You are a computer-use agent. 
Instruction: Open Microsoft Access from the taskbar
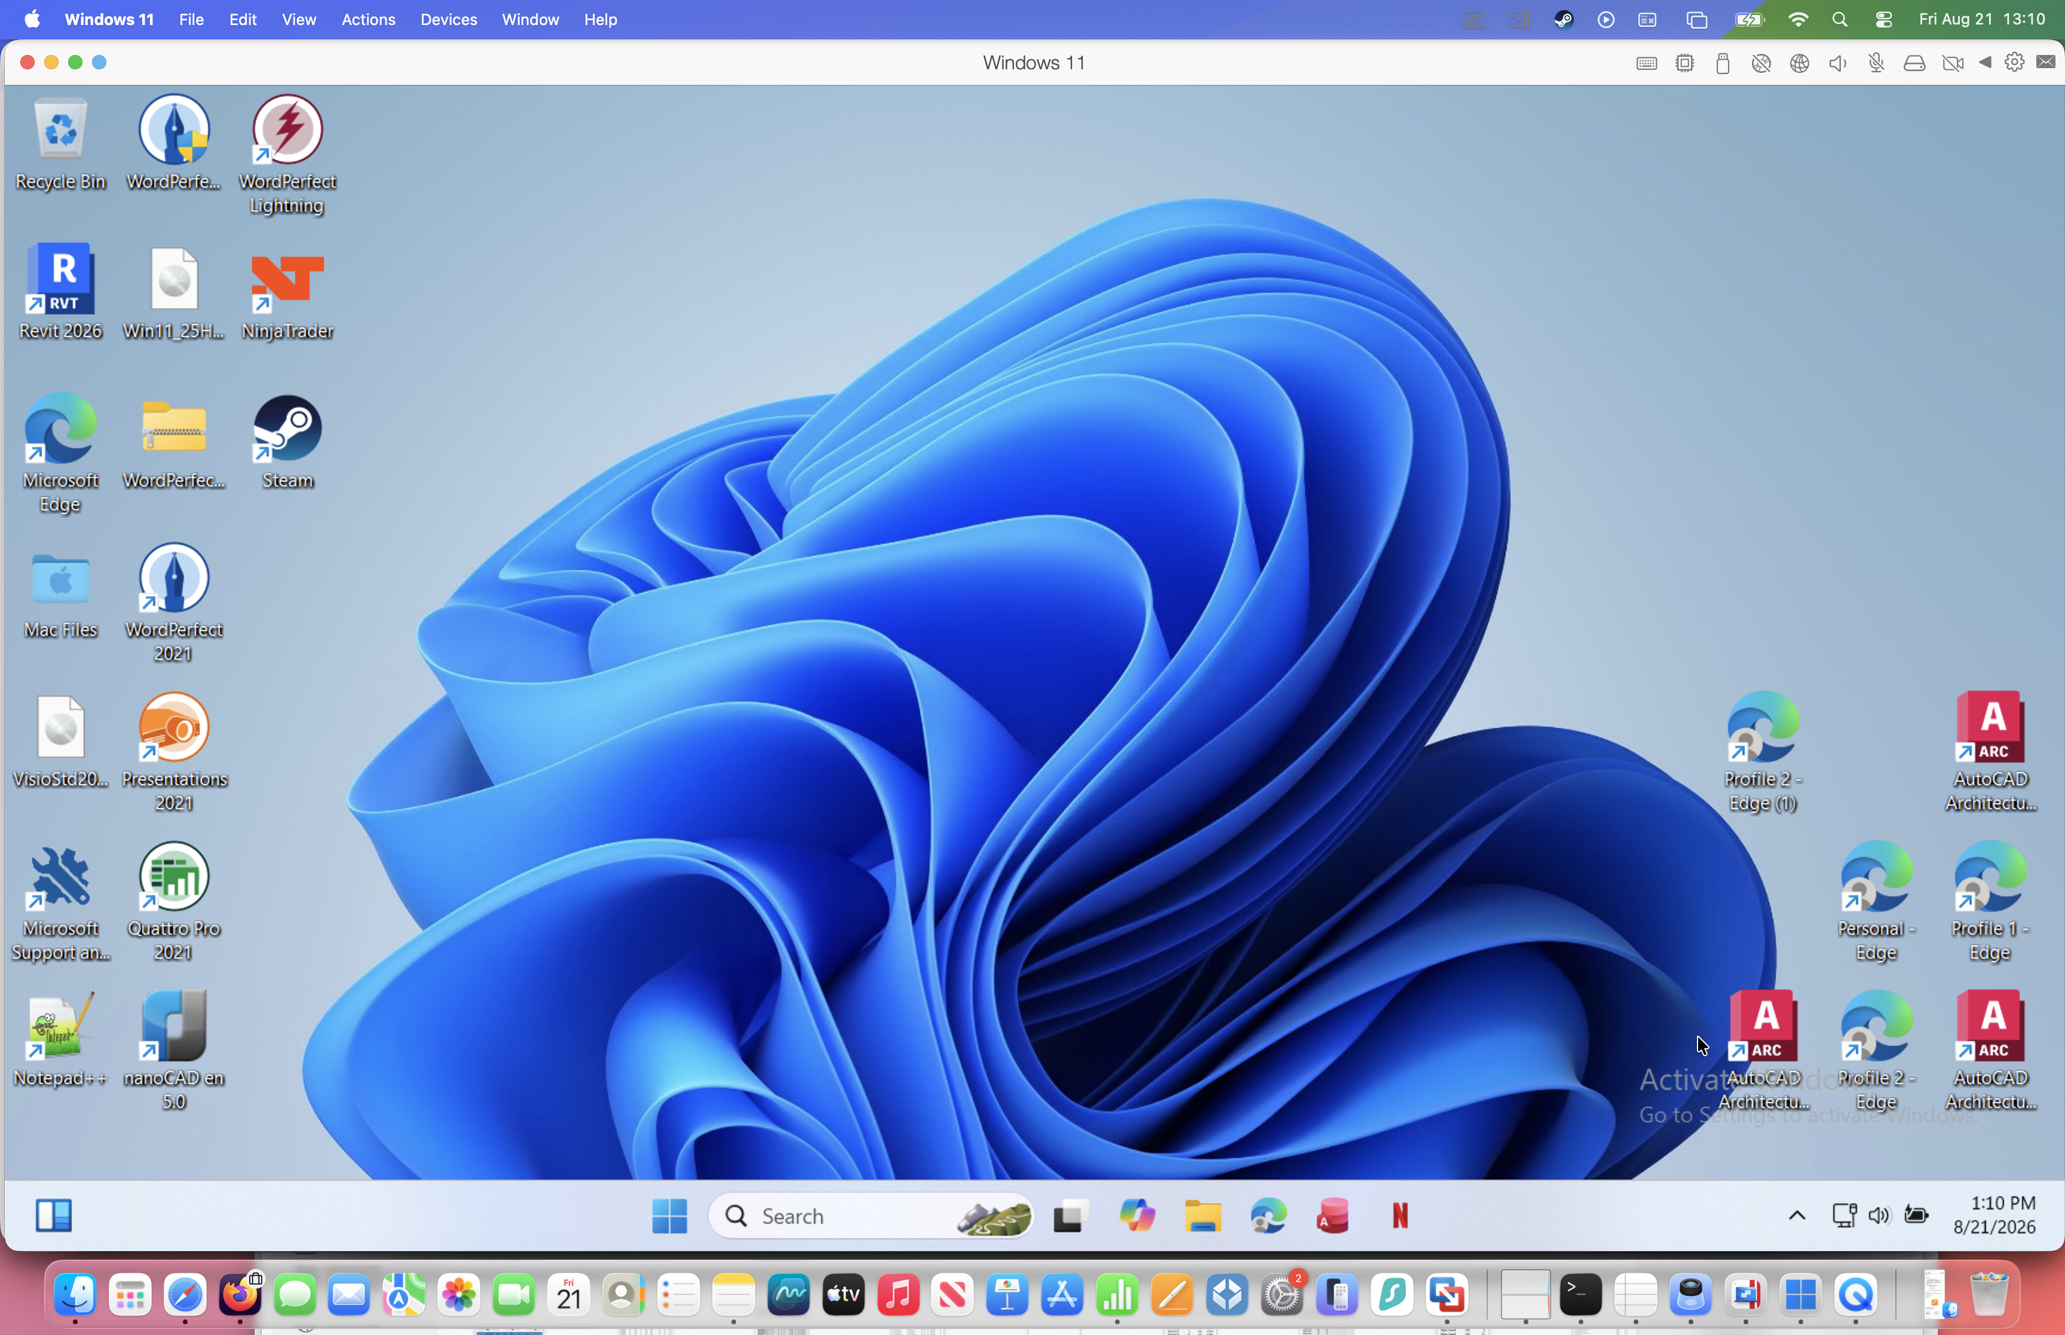pos(1334,1215)
